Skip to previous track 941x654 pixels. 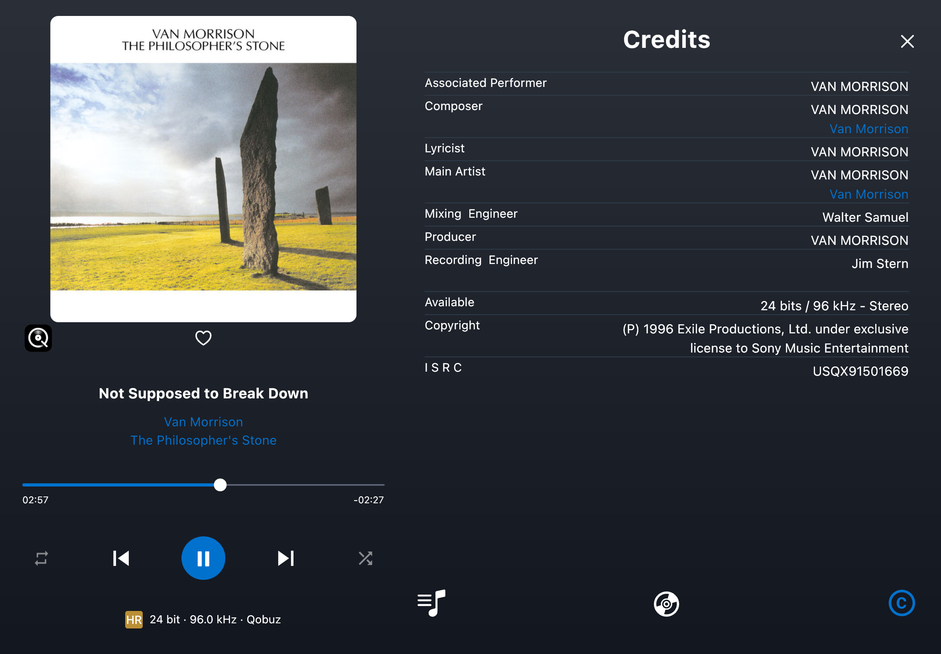click(121, 558)
